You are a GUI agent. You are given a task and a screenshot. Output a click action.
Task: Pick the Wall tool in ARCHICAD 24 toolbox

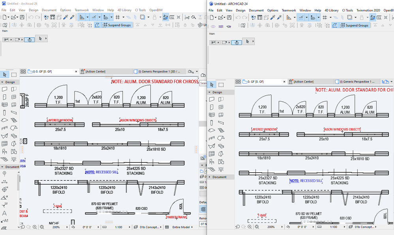pyautogui.click(x=212, y=99)
